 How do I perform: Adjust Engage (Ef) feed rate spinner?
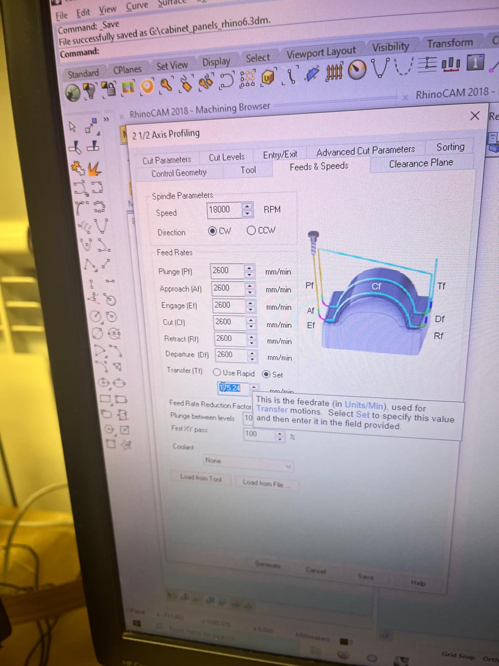point(250,306)
